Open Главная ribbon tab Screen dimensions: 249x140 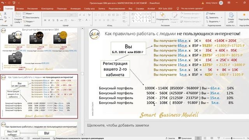[9, 9]
